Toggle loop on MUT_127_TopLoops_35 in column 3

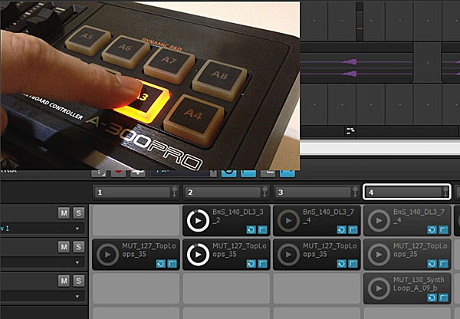coord(341,264)
